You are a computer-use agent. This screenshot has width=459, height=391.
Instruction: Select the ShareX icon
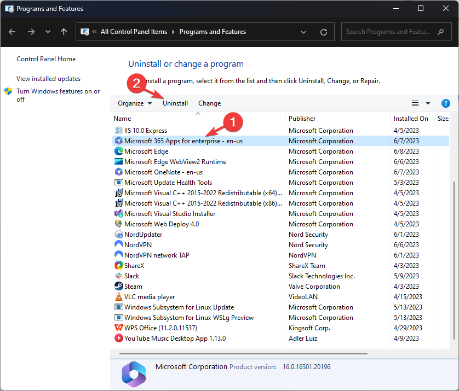[118, 265]
